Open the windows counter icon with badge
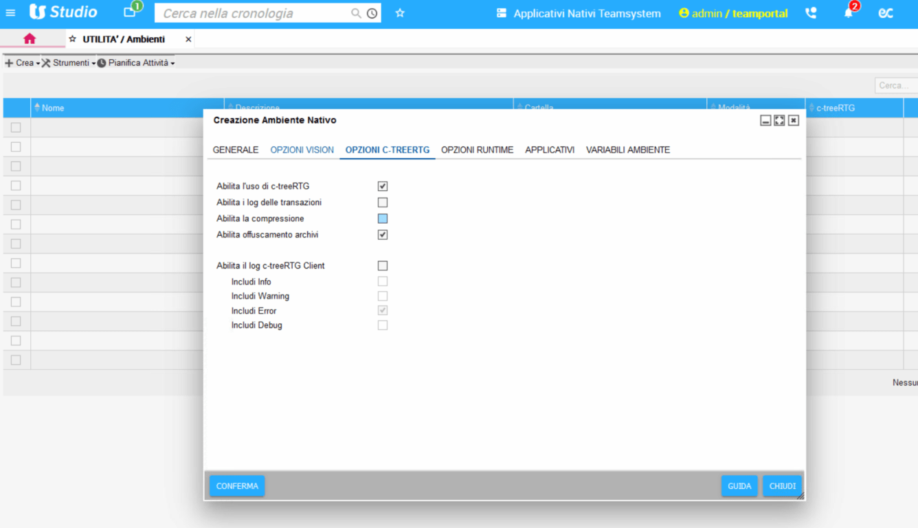This screenshot has width=918, height=528. tap(131, 12)
